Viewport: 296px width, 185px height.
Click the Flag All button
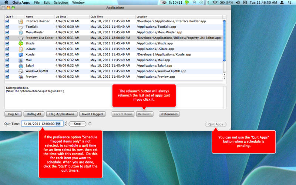coord(13,114)
